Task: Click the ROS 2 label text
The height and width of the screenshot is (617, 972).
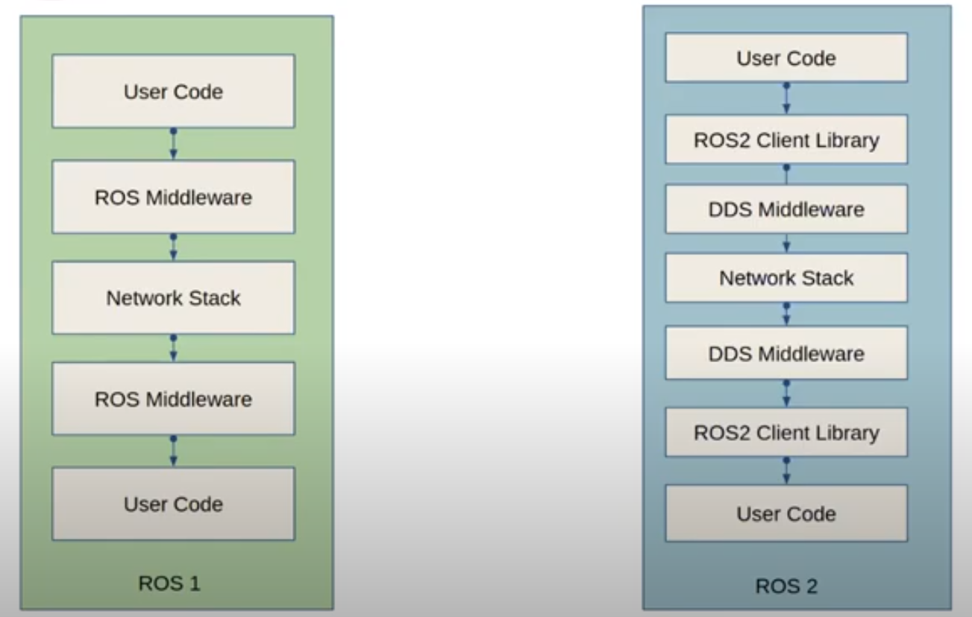Action: (786, 587)
